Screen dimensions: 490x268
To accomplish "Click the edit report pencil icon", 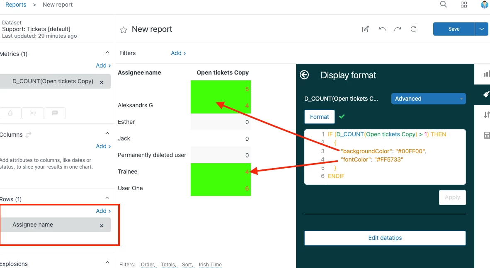I will pos(365,29).
